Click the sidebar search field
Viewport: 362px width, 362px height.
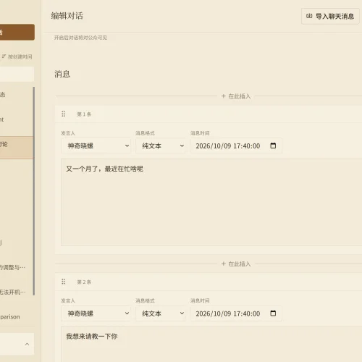coord(17,74)
